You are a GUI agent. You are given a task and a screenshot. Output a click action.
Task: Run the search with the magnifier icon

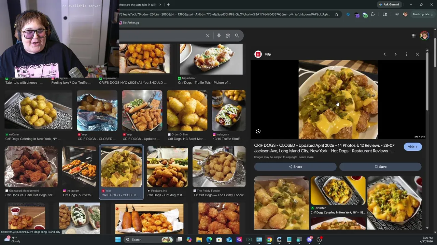pyautogui.click(x=237, y=35)
